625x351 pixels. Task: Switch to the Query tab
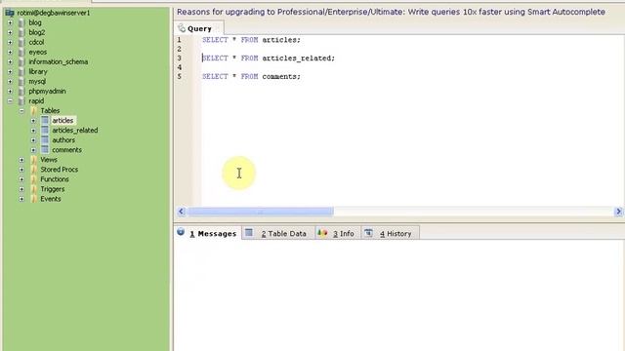[198, 28]
